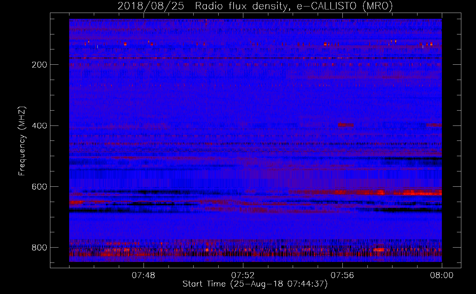The height and width of the screenshot is (294, 476).
Task: Click the 200 frequency tick label
Action: pos(39,65)
